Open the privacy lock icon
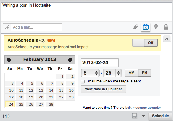This screenshot has width=173, height=121. point(166,27)
